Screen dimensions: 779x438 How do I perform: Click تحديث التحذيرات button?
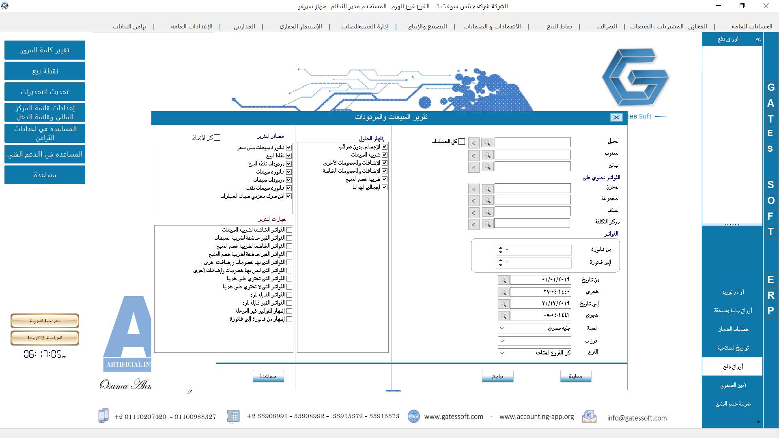[45, 92]
